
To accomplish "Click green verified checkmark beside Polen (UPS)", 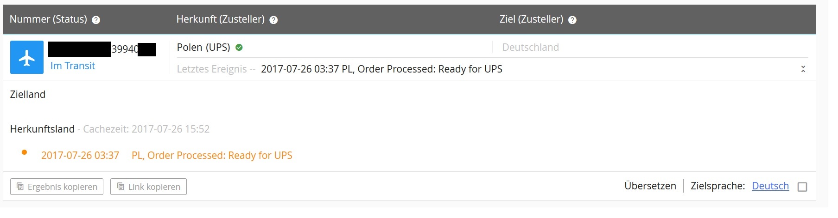I will [239, 47].
